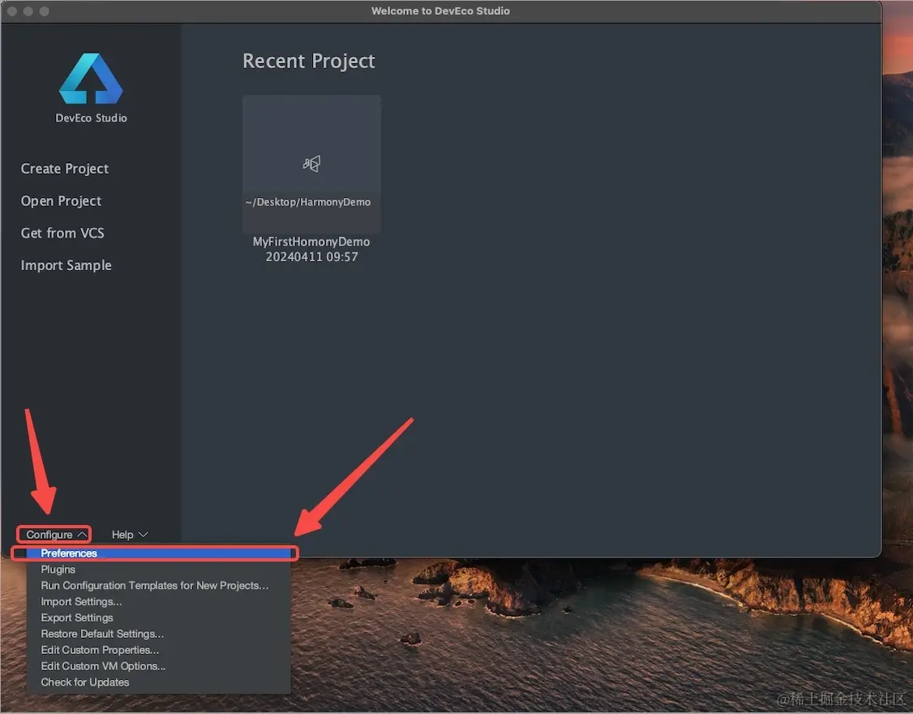Select Edit Custom VM Options
913x714 pixels.
point(158,666)
